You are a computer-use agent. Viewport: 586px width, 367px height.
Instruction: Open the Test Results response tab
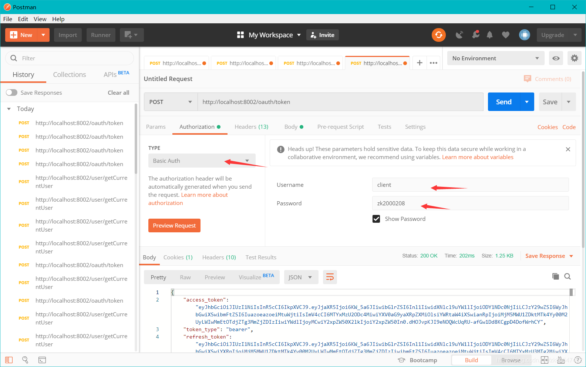(261, 257)
